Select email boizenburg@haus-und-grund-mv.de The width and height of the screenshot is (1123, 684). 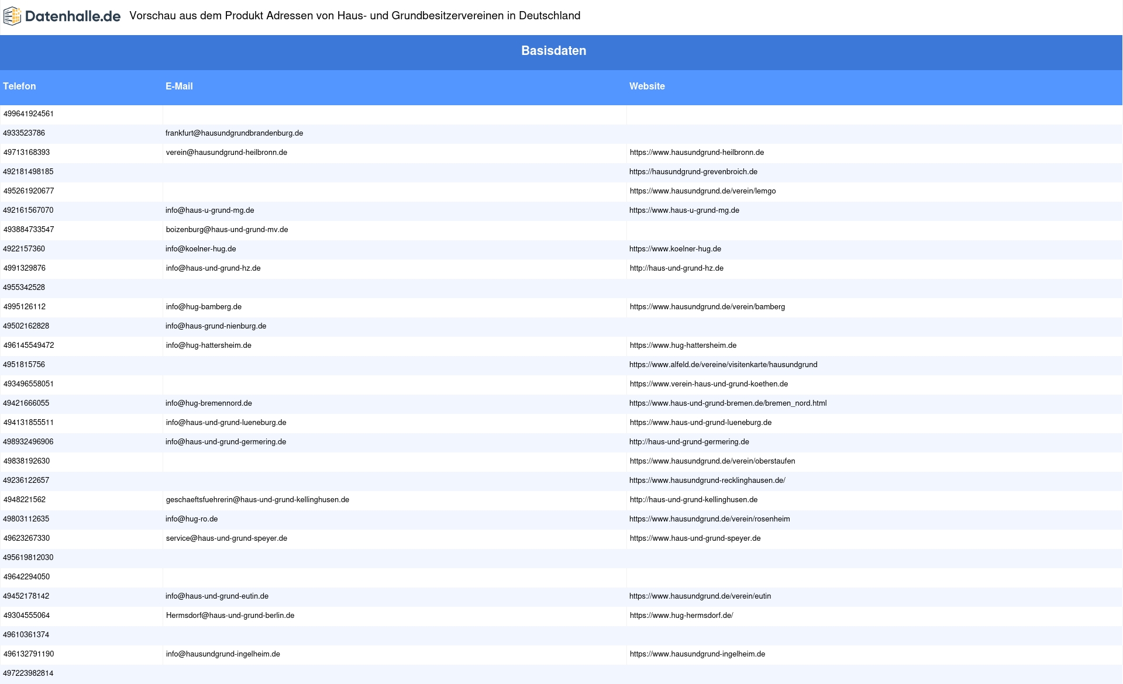227,230
